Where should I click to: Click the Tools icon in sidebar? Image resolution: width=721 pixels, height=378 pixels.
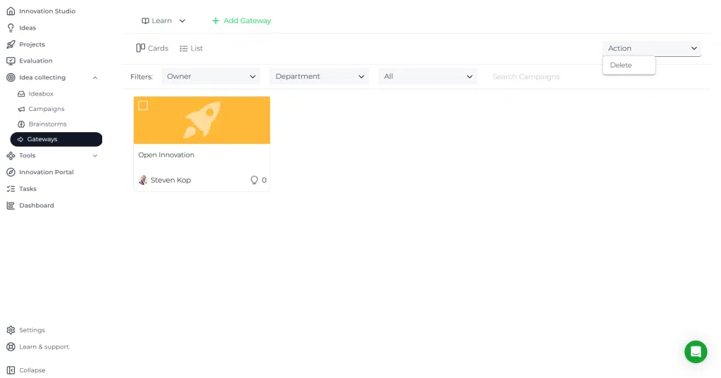tap(11, 156)
